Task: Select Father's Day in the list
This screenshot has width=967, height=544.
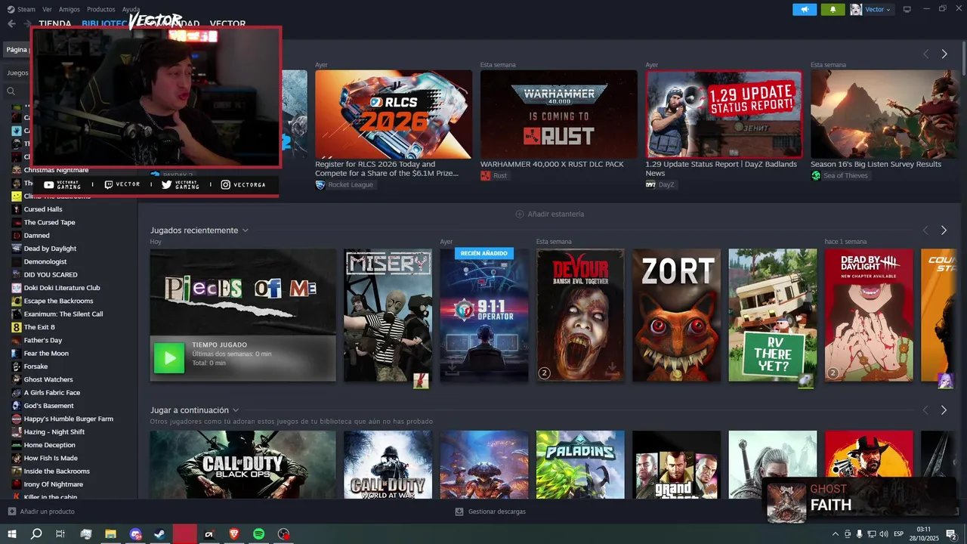Action: click(43, 340)
